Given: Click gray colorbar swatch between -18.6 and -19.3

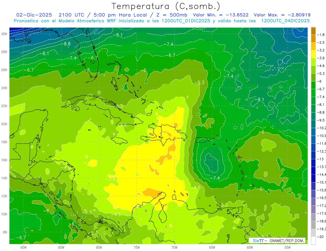Looking at the screenshot, I should tap(313, 225).
